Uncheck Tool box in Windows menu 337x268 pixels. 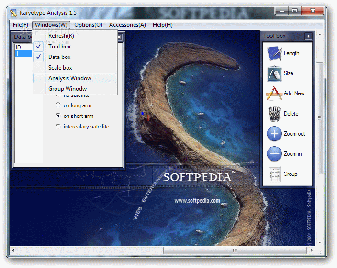(75, 47)
